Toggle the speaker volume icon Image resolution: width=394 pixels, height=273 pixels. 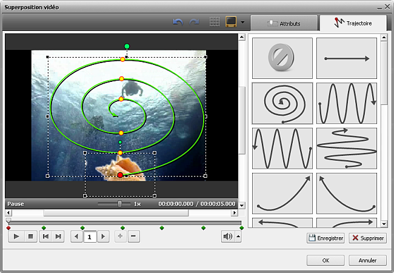pos(228,237)
